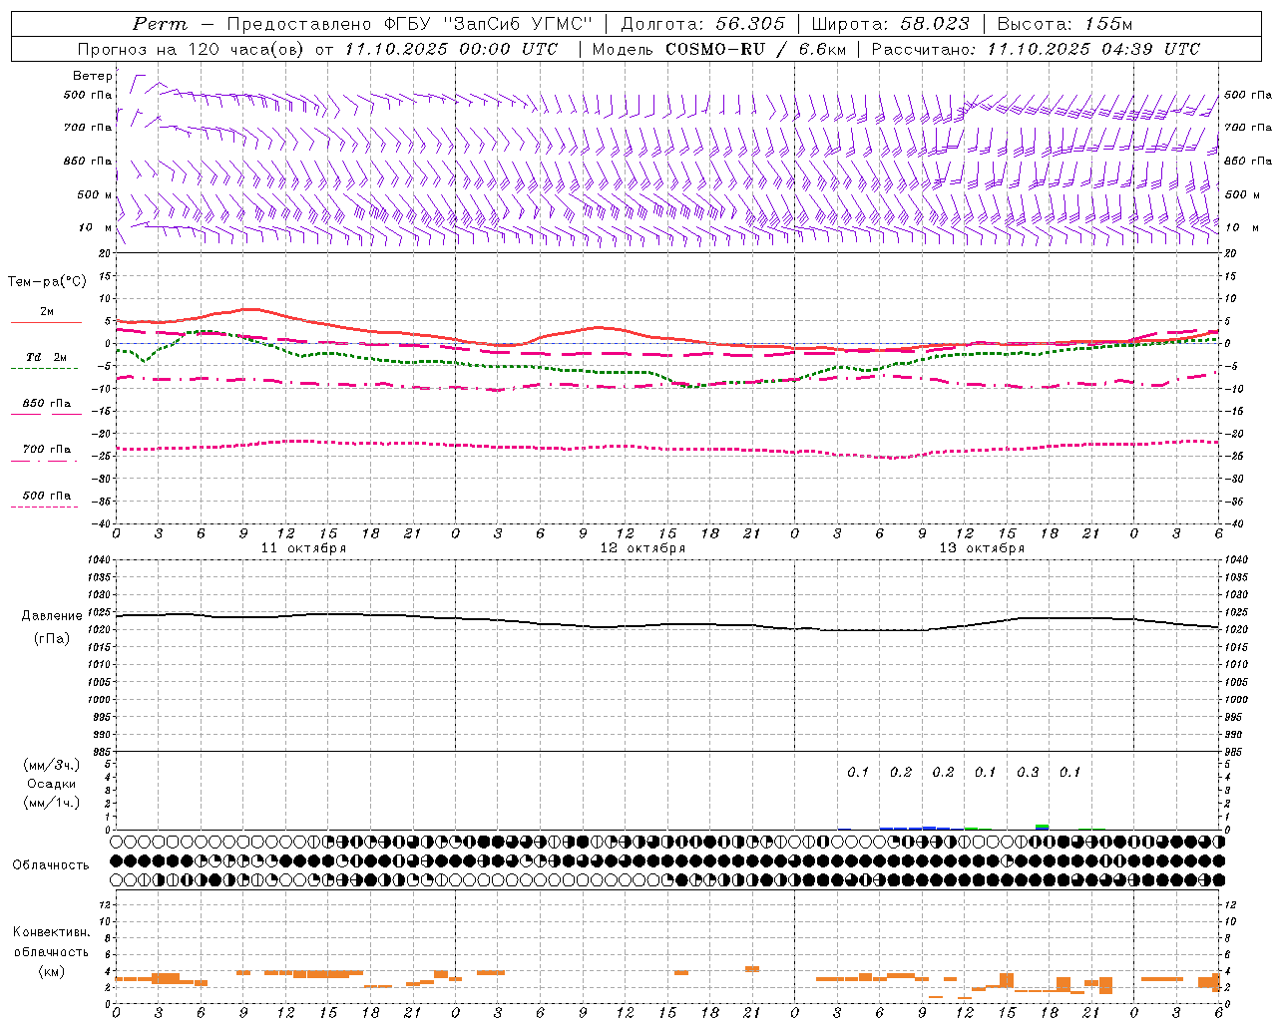Click the "Широта: 58.023" latitude value
The image size is (1277, 1021).
tap(890, 24)
